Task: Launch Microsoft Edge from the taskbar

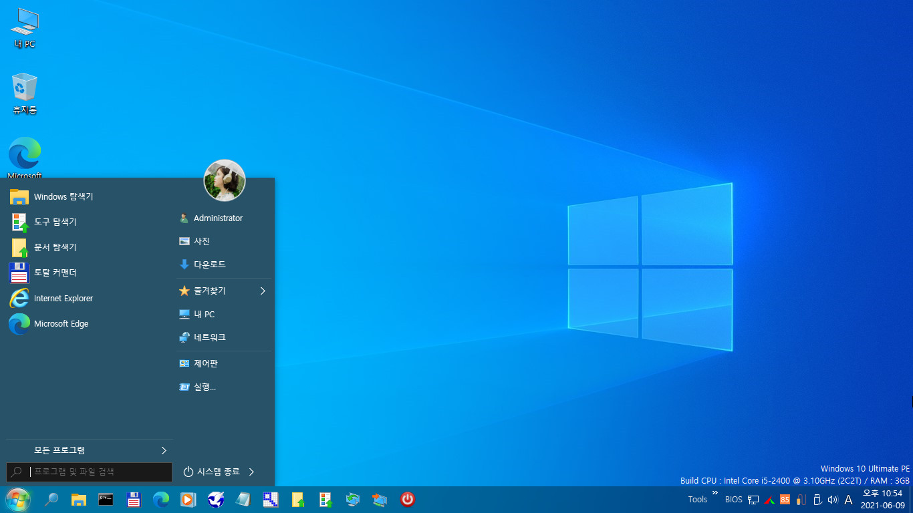Action: point(161,499)
